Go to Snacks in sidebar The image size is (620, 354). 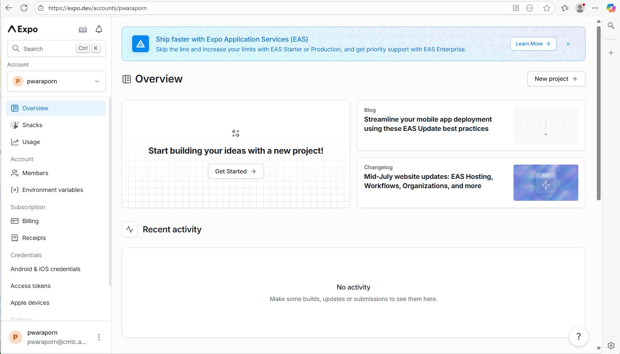(32, 125)
